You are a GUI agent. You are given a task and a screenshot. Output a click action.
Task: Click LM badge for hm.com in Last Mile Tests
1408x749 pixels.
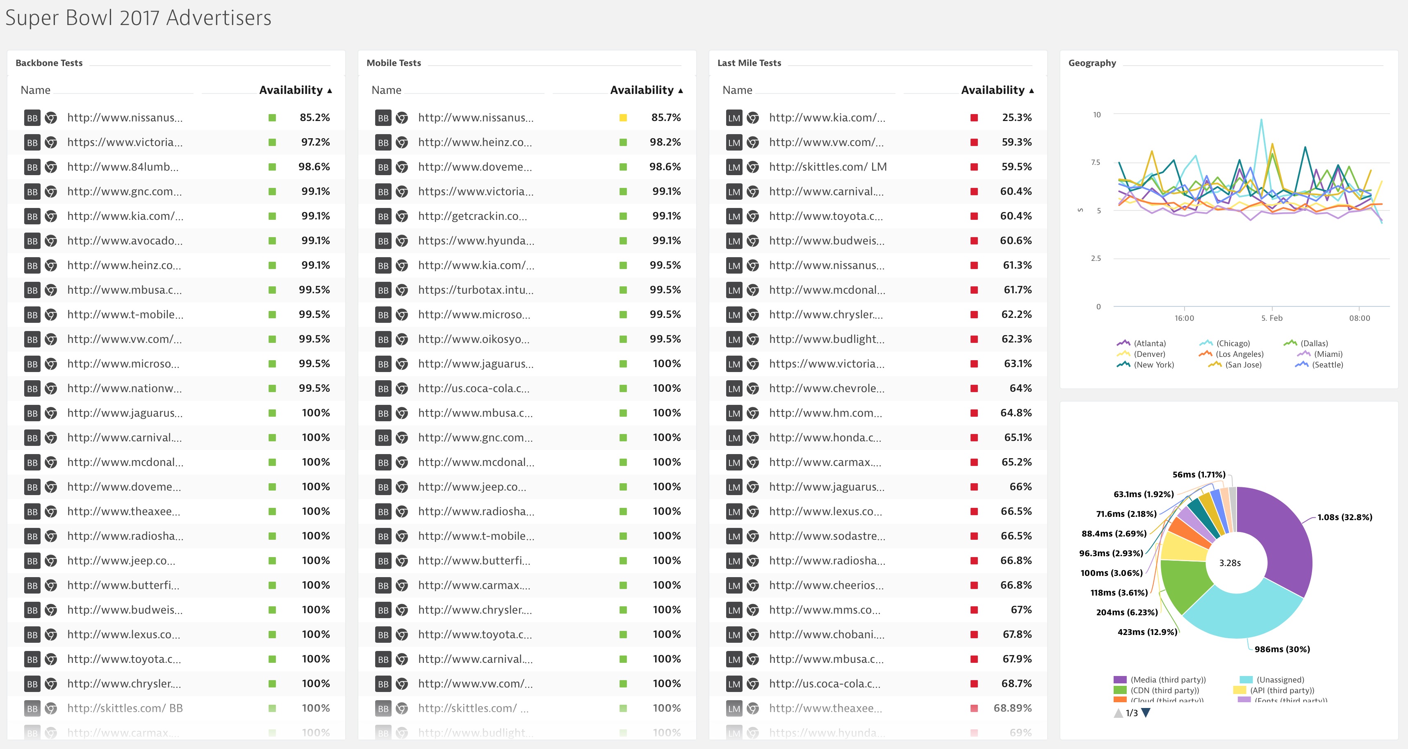[x=734, y=413]
